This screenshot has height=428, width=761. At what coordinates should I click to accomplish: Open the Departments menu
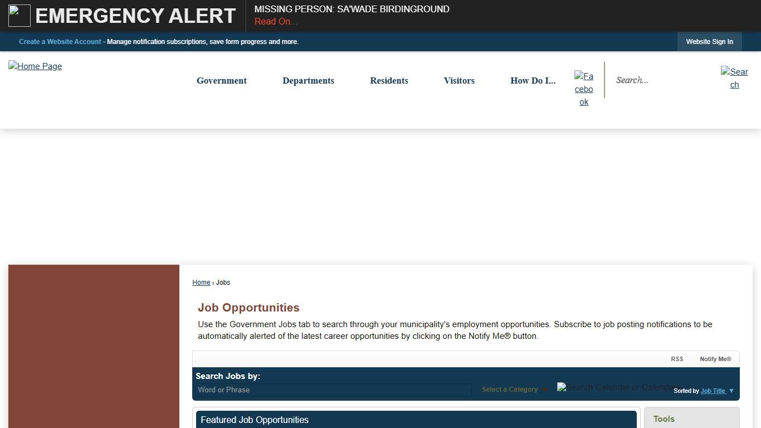(308, 81)
